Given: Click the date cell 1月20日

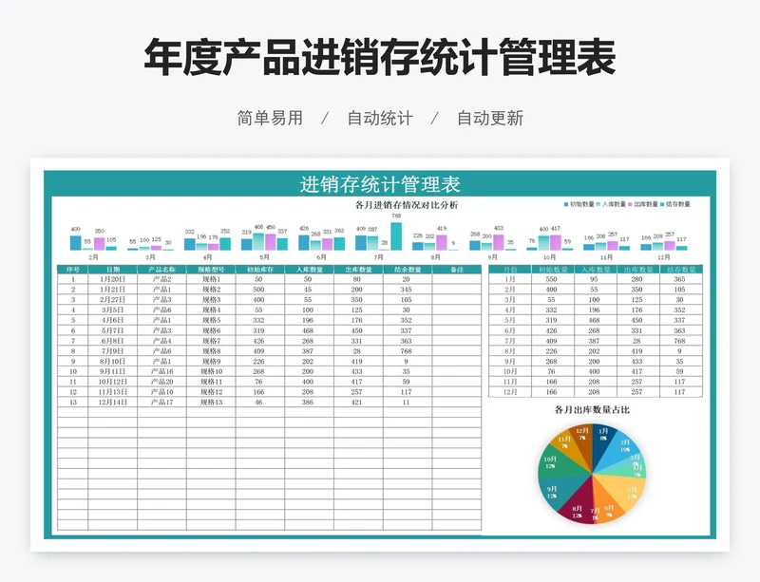Looking at the screenshot, I should pos(112,279).
